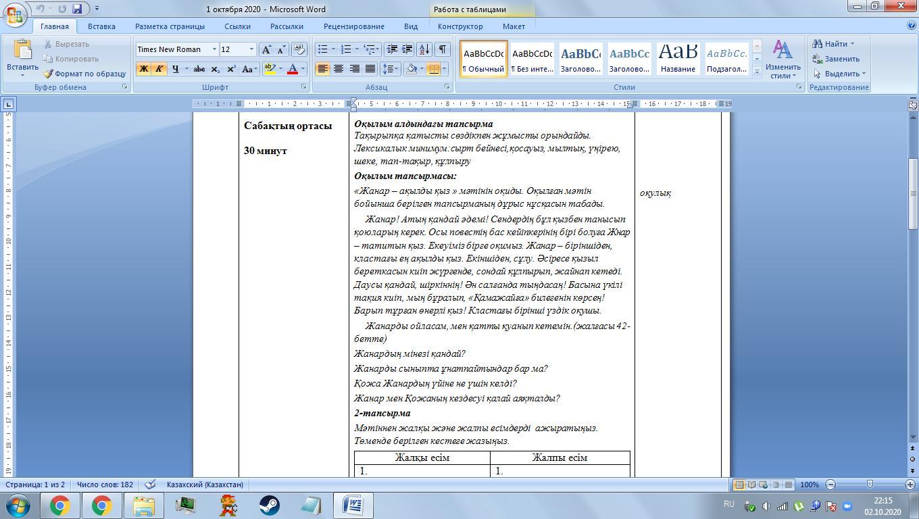Switch to the Вставка ribbon tab
919x519 pixels.
pyautogui.click(x=101, y=26)
